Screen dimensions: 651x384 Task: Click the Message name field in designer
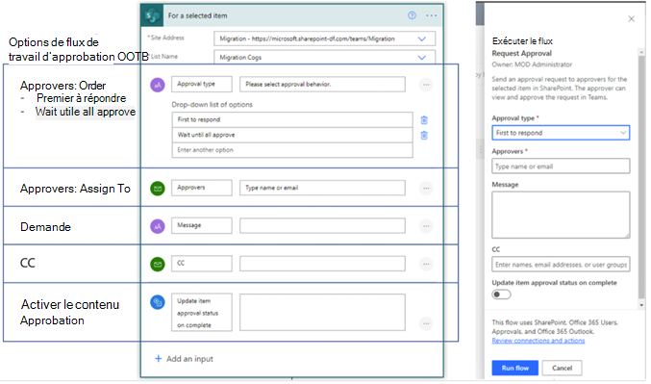point(202,225)
